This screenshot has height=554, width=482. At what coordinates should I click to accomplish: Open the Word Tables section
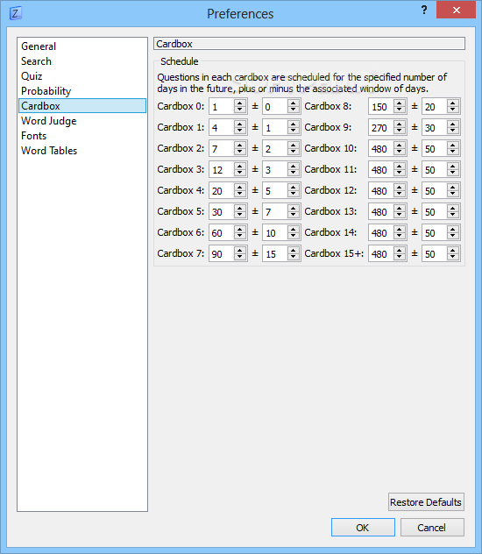(x=82, y=151)
